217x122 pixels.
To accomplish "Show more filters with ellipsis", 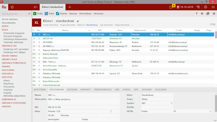I will pos(132,25).
